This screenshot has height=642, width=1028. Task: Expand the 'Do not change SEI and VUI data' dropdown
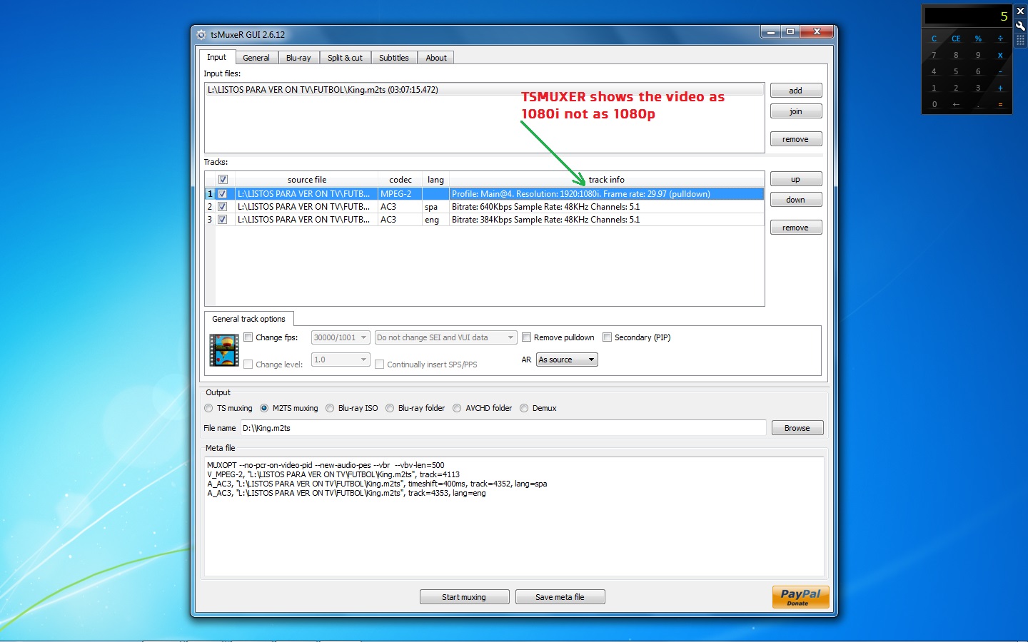point(445,337)
